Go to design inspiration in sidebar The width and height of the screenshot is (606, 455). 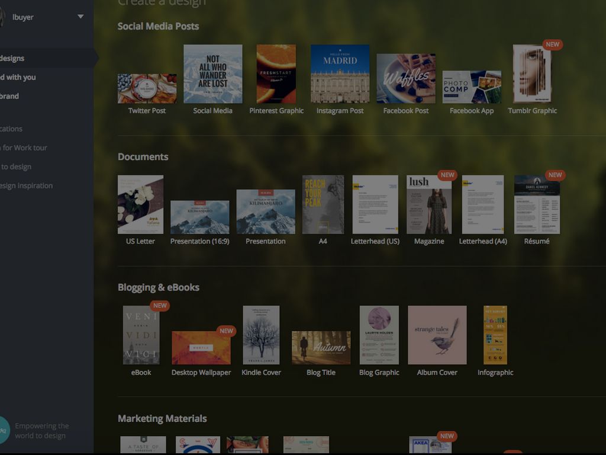[26, 185]
